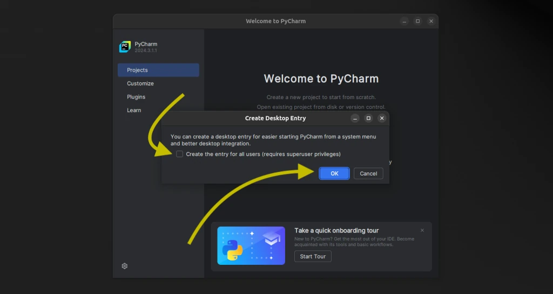Viewport: 553px width, 294px height.
Task: Start the onboarding tour
Action: (313, 256)
